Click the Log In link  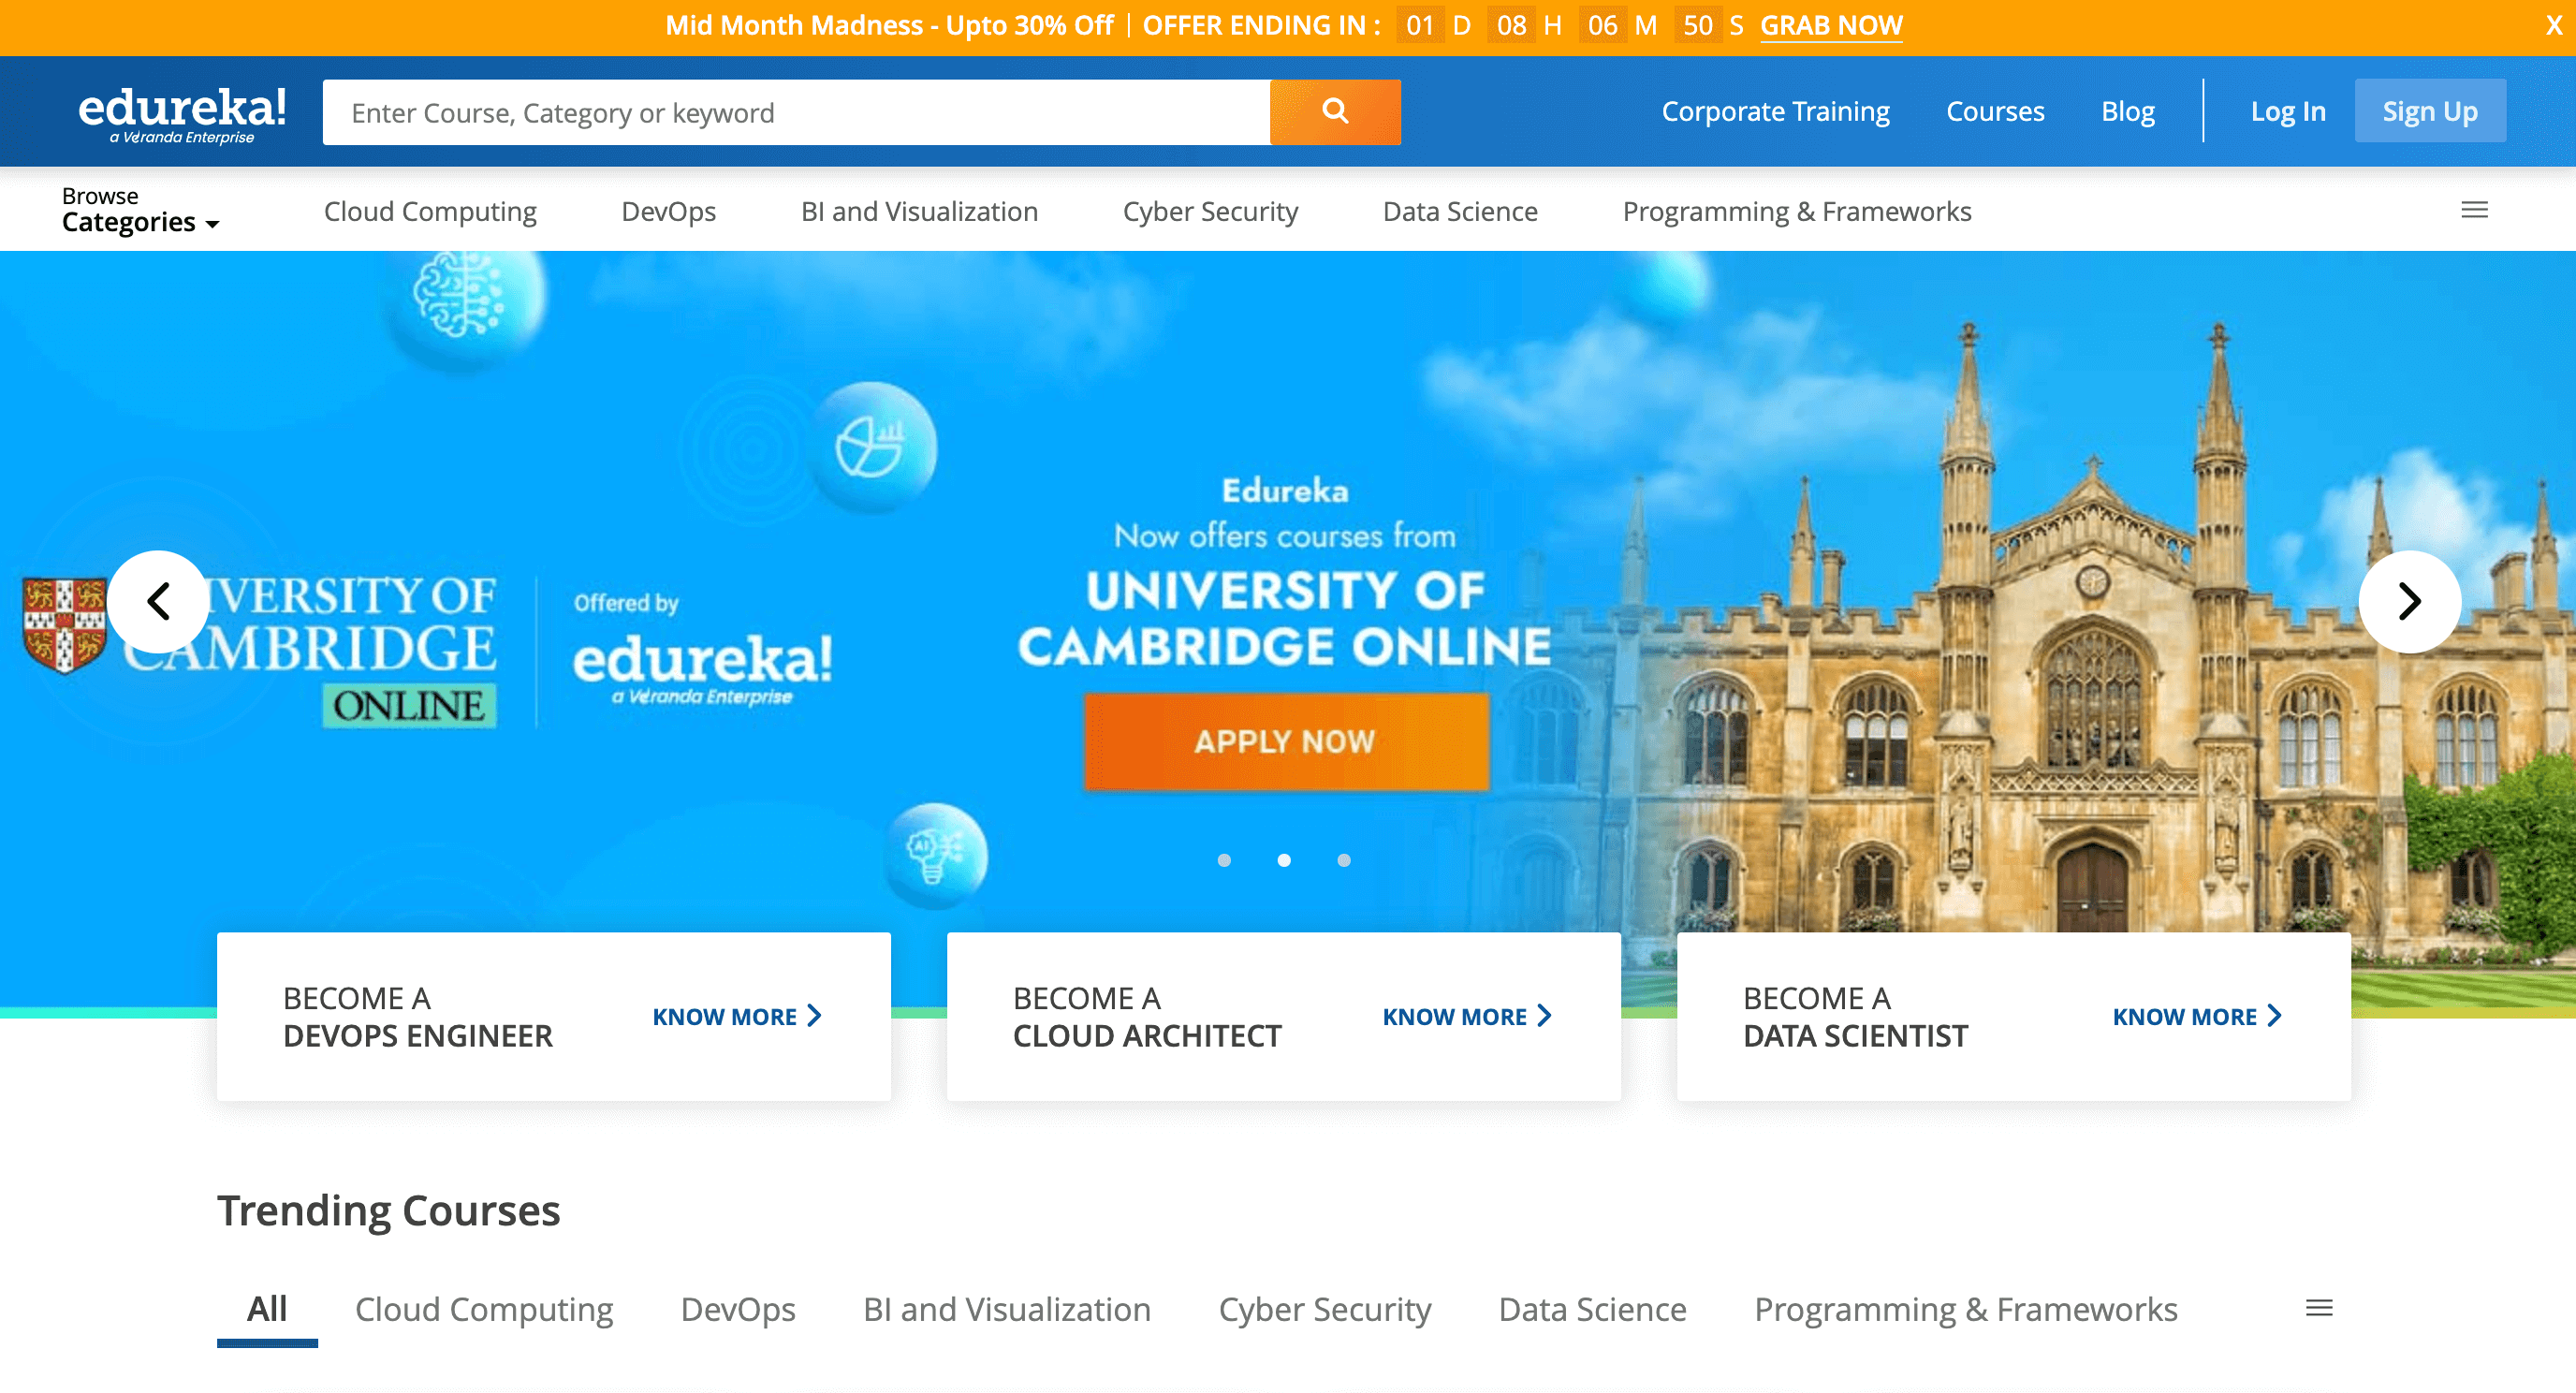[x=2288, y=111]
